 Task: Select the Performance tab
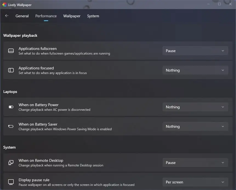point(46,16)
